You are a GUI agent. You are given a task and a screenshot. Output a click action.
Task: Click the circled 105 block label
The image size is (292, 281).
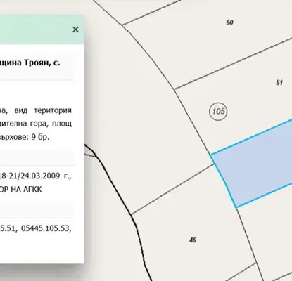[218, 111]
